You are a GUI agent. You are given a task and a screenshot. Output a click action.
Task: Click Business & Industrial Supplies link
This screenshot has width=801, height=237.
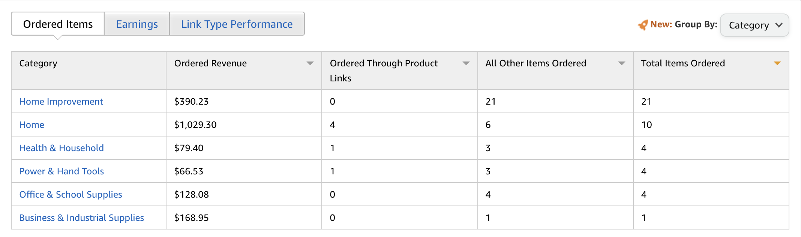(81, 218)
